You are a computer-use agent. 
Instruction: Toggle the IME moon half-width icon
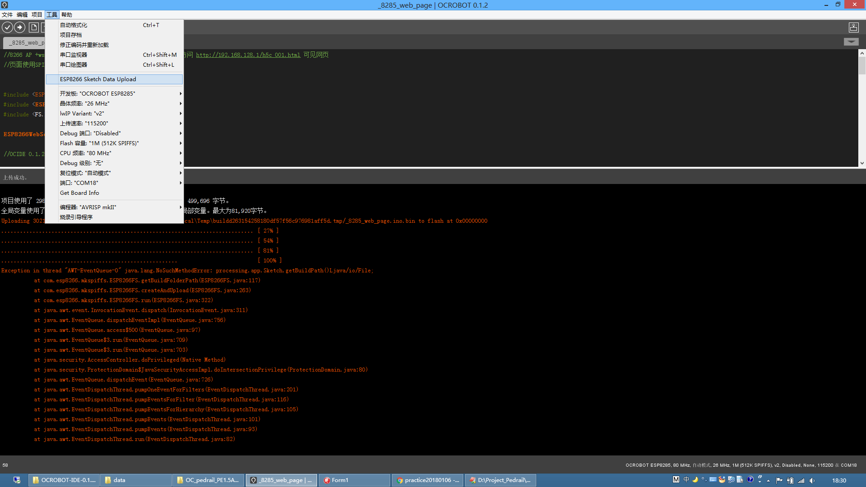(x=695, y=480)
